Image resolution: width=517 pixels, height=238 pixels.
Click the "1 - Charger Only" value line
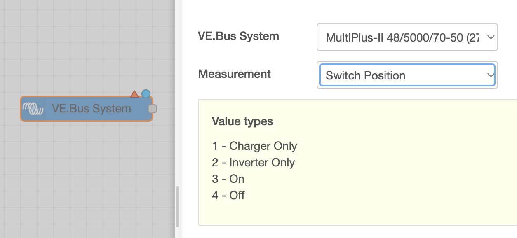tap(254, 146)
